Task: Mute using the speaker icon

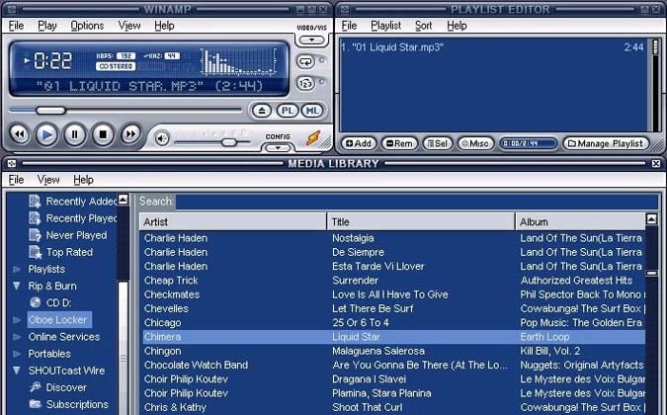Action: pos(162,138)
